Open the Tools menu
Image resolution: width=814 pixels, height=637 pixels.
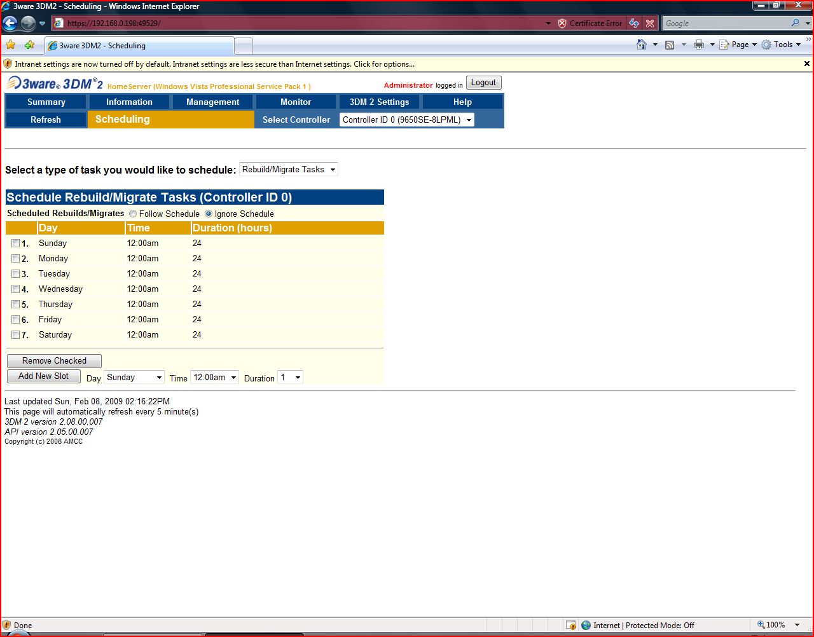pos(782,45)
